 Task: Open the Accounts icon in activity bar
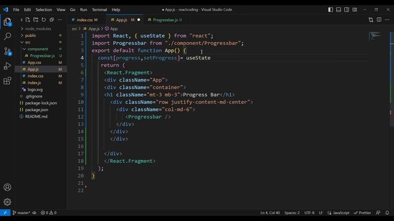pos(7,187)
